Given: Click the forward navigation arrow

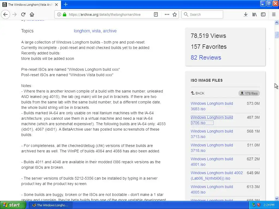Looking at the screenshot, I should (x=14, y=14).
